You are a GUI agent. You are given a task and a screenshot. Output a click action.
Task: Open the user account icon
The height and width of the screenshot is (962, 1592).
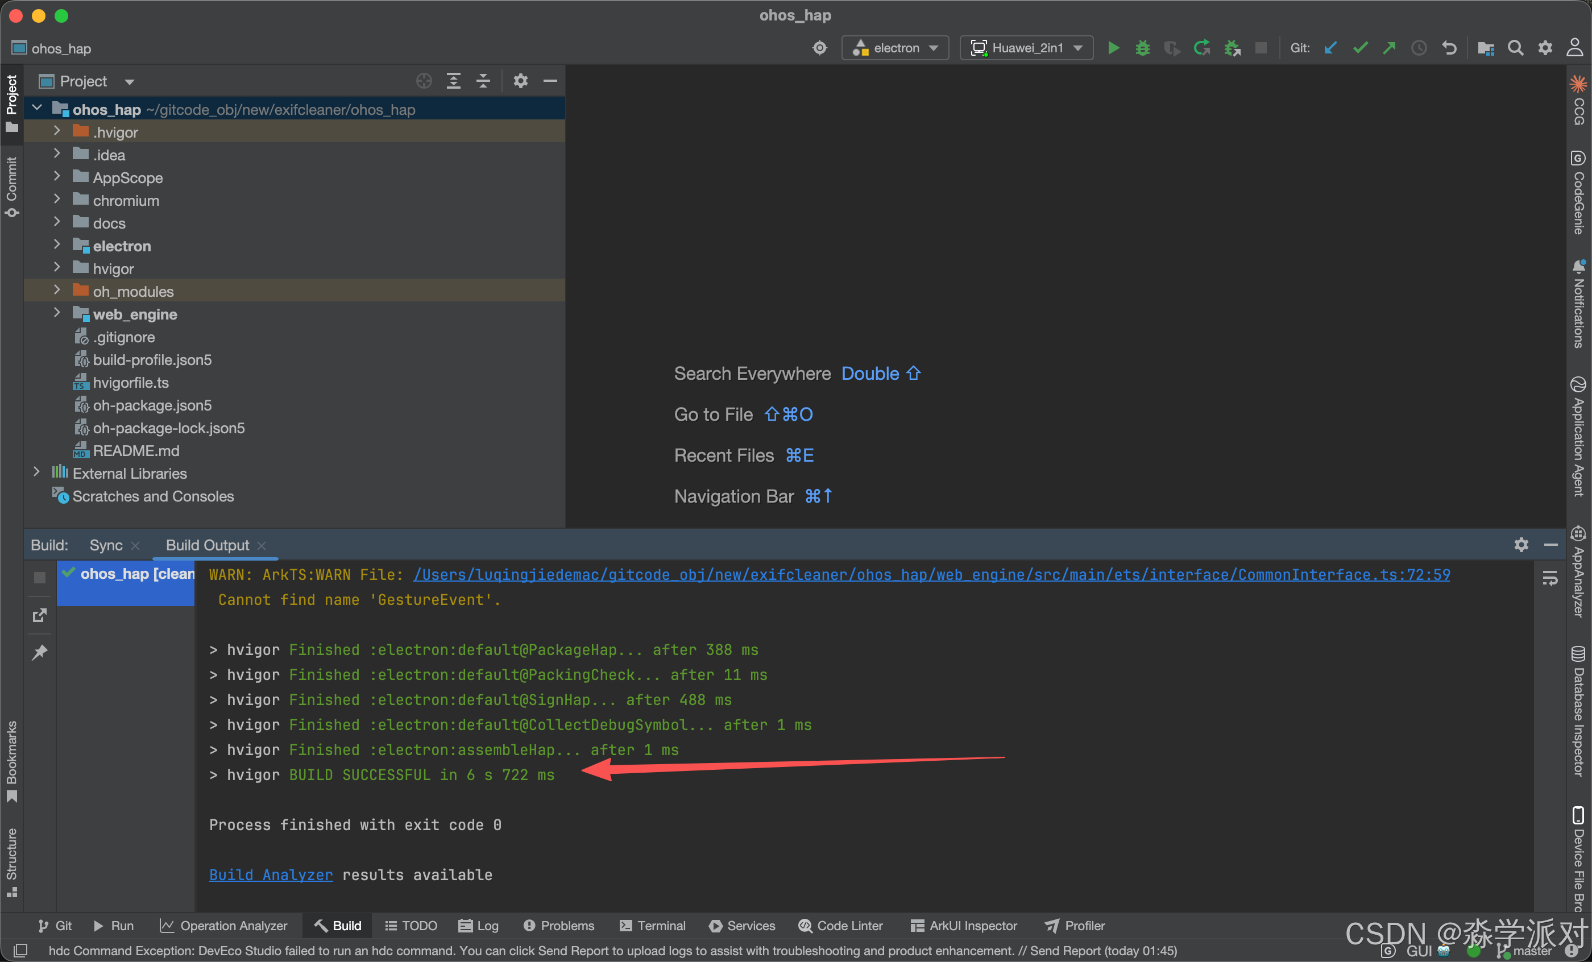click(1574, 48)
